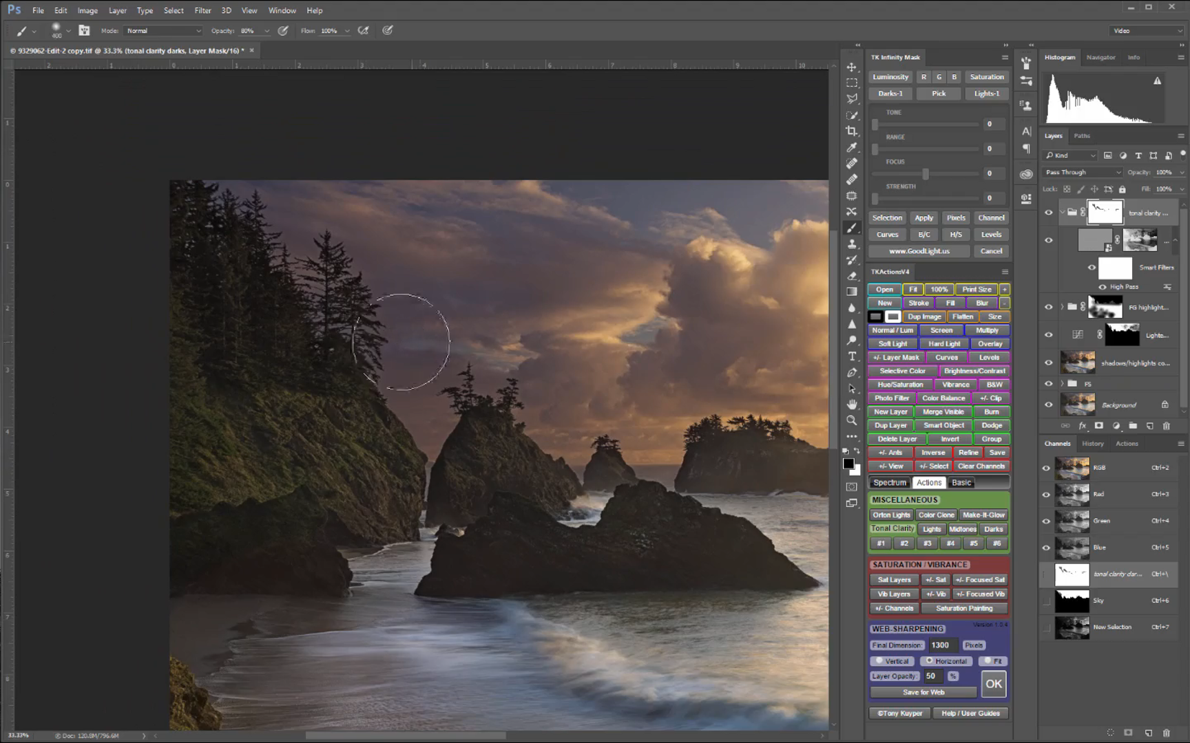Click the add layer mask icon
1190x743 pixels.
pos(1099,426)
